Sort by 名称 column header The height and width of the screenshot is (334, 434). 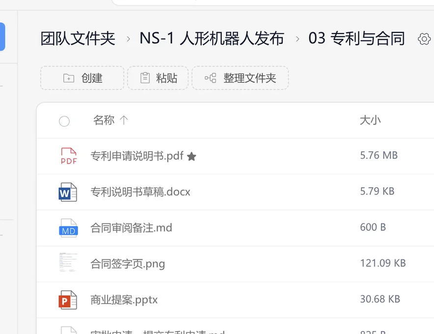click(104, 120)
